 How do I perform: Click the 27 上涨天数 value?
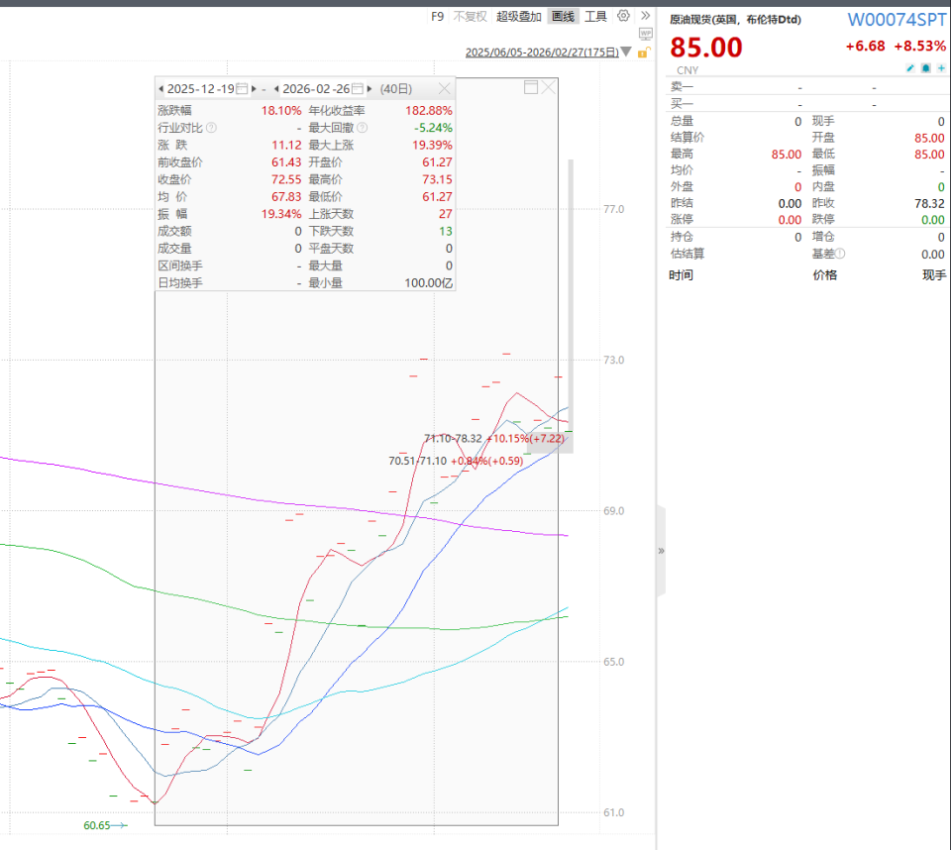[446, 214]
